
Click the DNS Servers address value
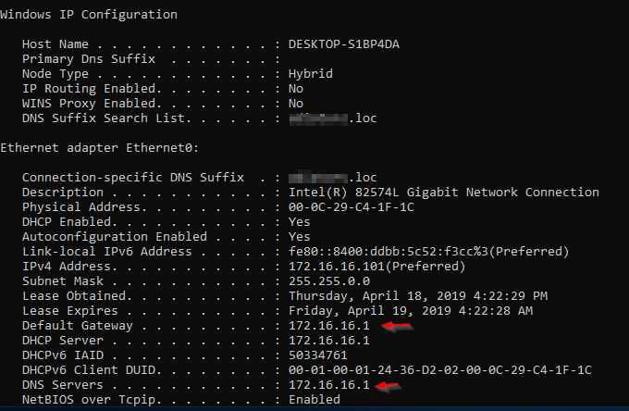pyautogui.click(x=327, y=385)
